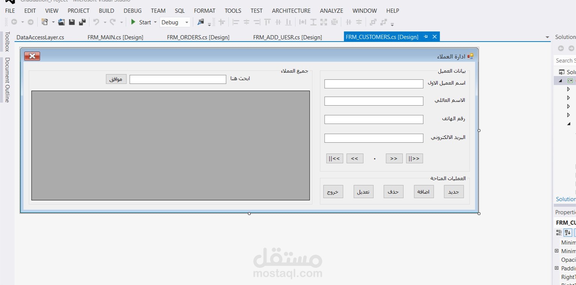The height and width of the screenshot is (285, 576).
Task: Expand the Padding property in Properties
Action: [x=557, y=268]
